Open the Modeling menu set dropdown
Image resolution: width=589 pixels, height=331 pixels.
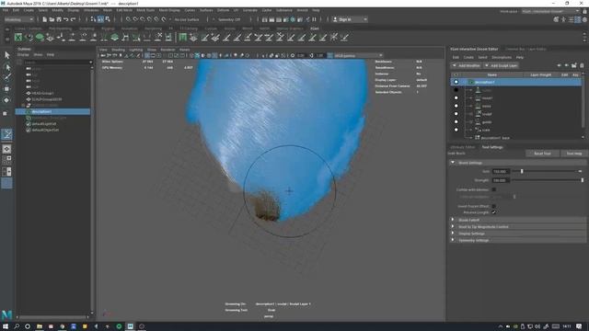tap(18, 19)
